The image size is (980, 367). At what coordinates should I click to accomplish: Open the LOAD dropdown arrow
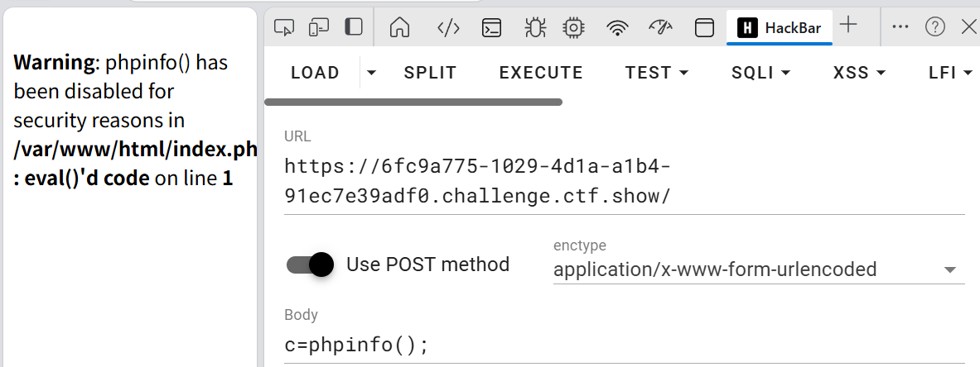(371, 73)
